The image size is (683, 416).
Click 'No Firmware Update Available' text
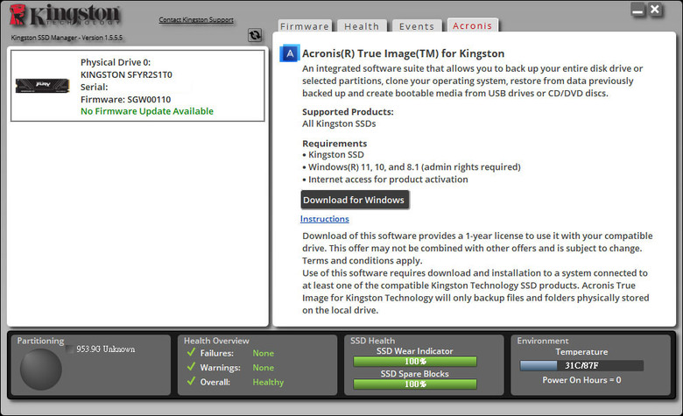[x=147, y=111]
